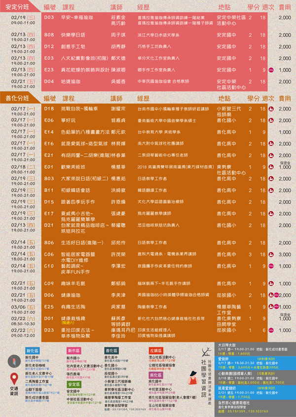This screenshot has height=417, width=296.
Task: Select the 新市區 district tag
Action: point(74,350)
